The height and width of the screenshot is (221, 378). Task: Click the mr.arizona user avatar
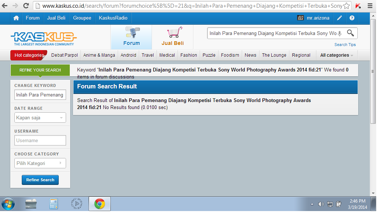[300, 18]
